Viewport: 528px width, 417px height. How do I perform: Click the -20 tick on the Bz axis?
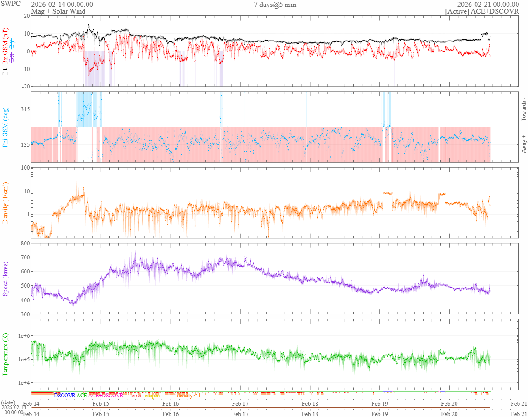26,86
